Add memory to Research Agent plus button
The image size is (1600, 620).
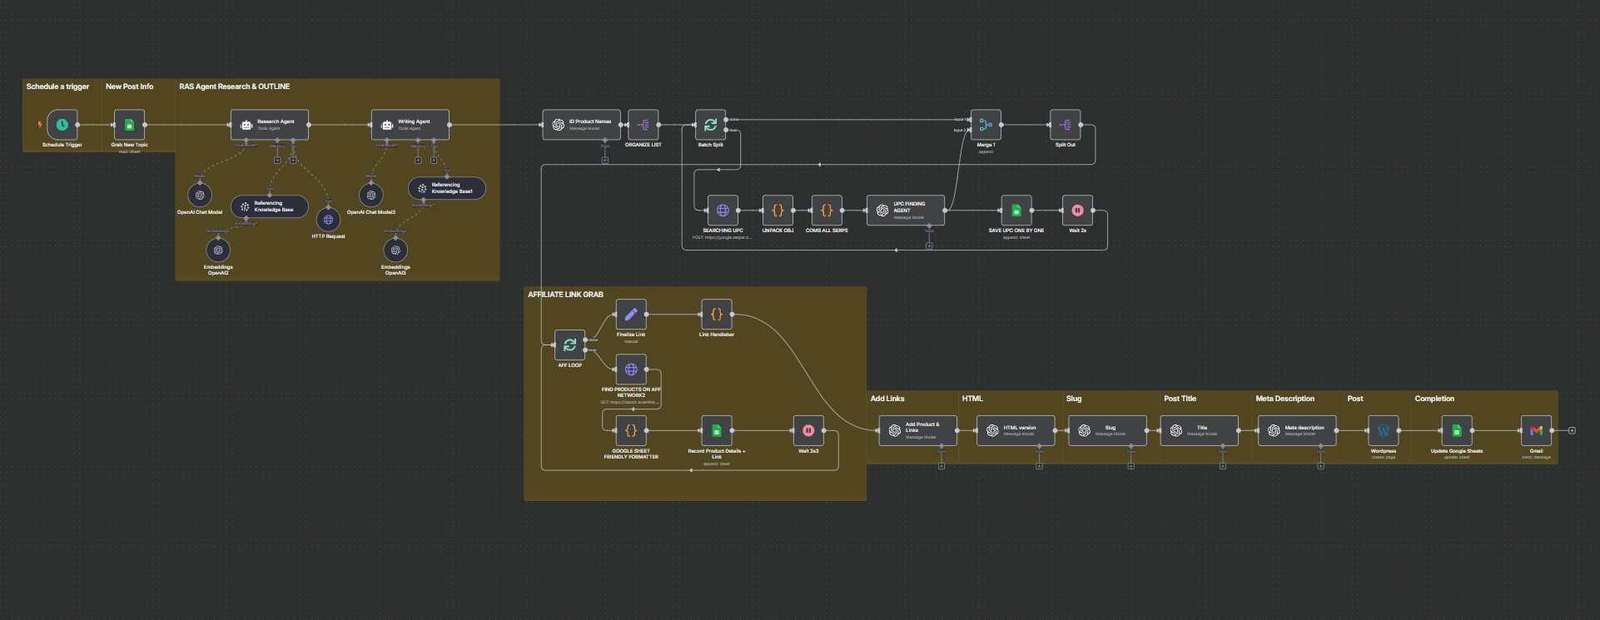(277, 161)
